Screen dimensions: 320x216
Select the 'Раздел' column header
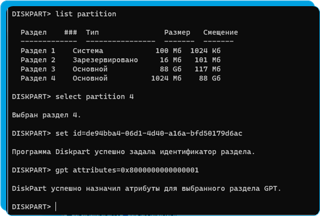click(x=34, y=32)
